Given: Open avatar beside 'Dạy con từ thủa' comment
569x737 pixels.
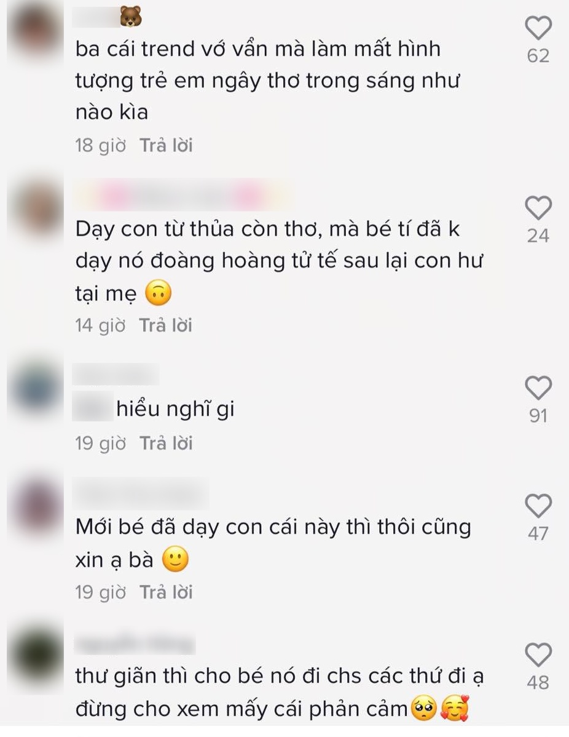Looking at the screenshot, I should click(37, 208).
